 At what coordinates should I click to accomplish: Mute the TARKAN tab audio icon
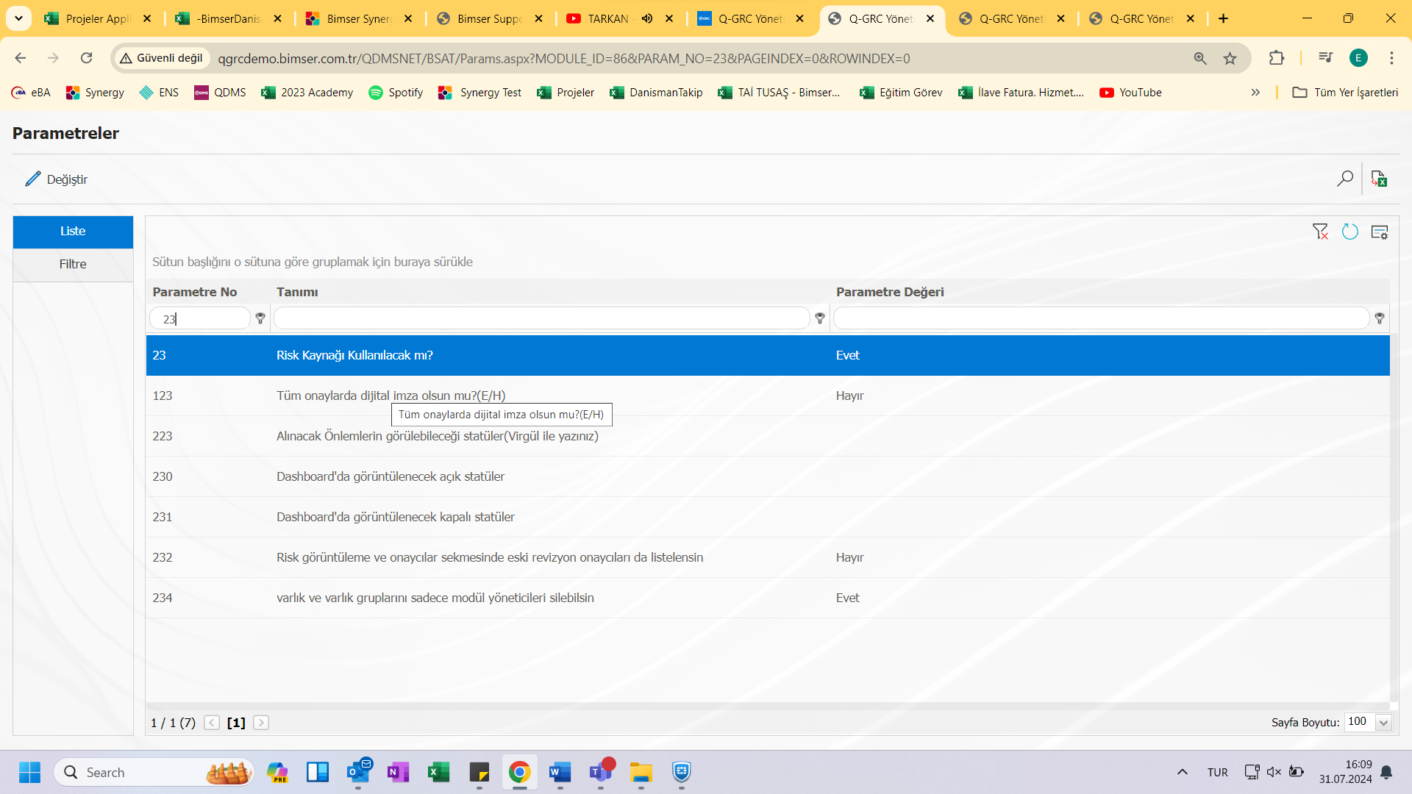tap(647, 19)
